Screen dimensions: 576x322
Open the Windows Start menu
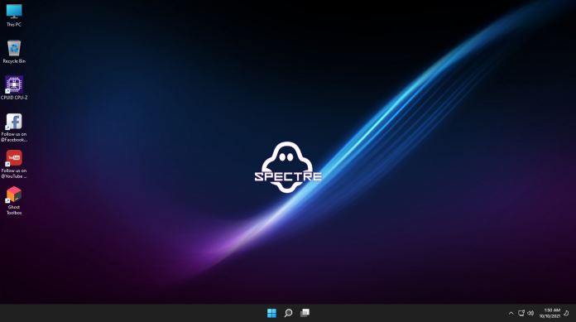[271, 313]
